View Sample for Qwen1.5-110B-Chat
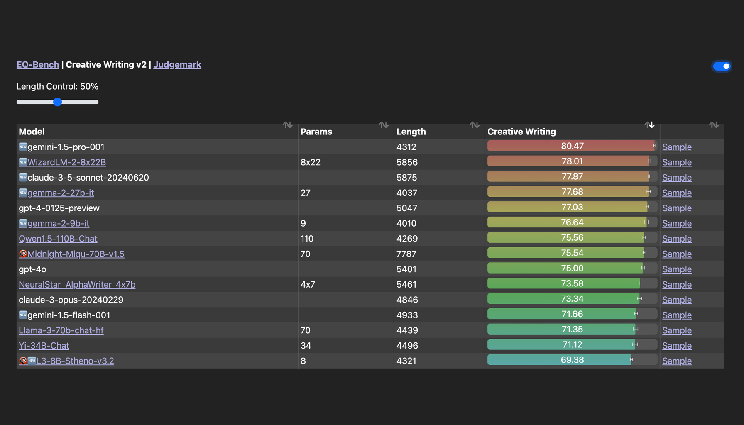Image resolution: width=744 pixels, height=425 pixels. click(x=677, y=239)
